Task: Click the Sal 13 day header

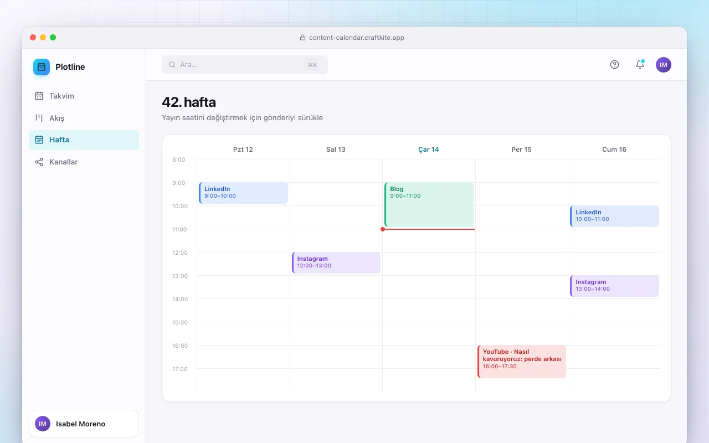Action: (336, 150)
